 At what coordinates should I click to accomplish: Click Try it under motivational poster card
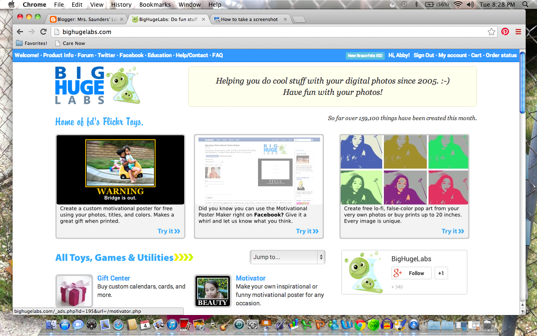[x=169, y=231]
